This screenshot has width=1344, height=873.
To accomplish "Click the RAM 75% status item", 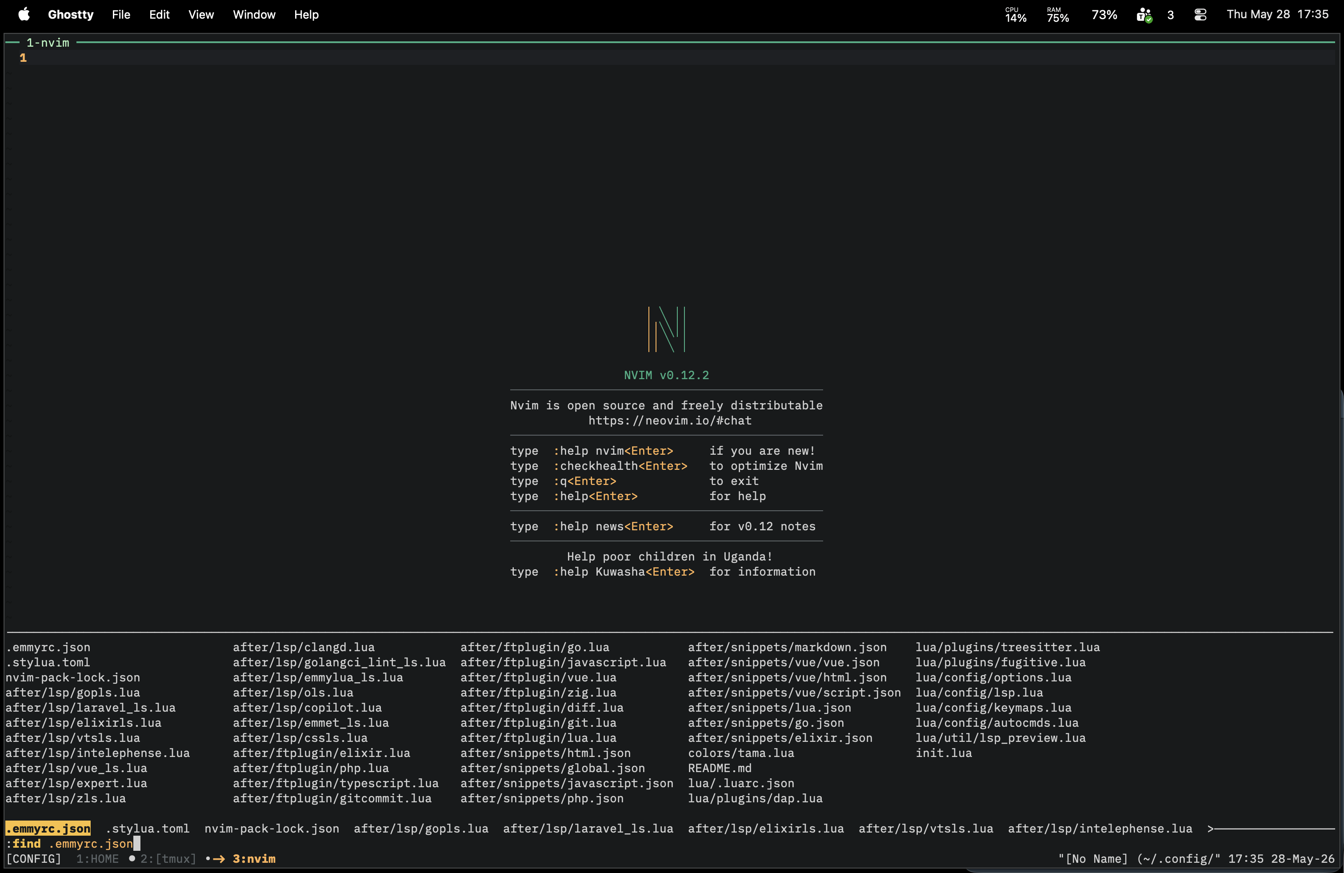I will [x=1058, y=15].
